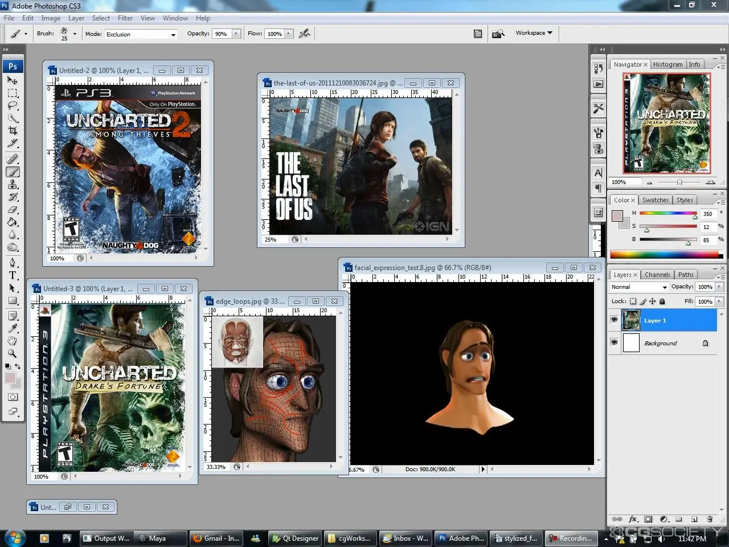Open Maya from the taskbar
This screenshot has width=729, height=547.
click(x=162, y=538)
